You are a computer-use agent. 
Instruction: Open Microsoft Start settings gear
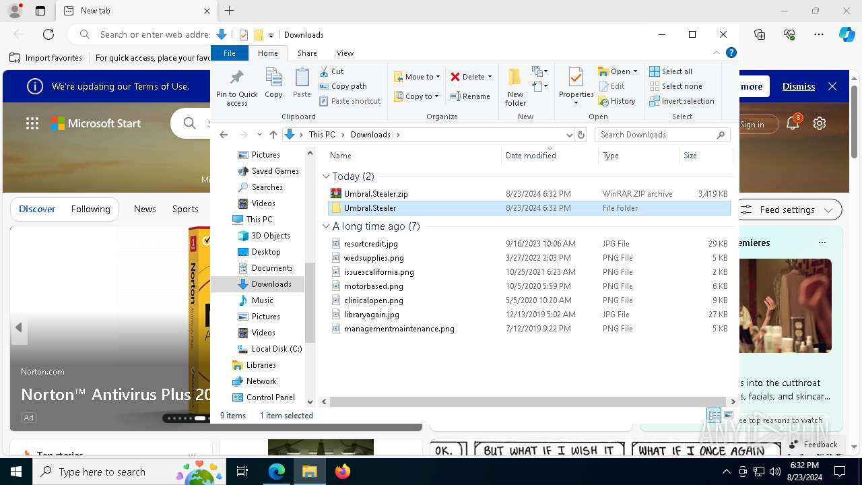tap(820, 123)
